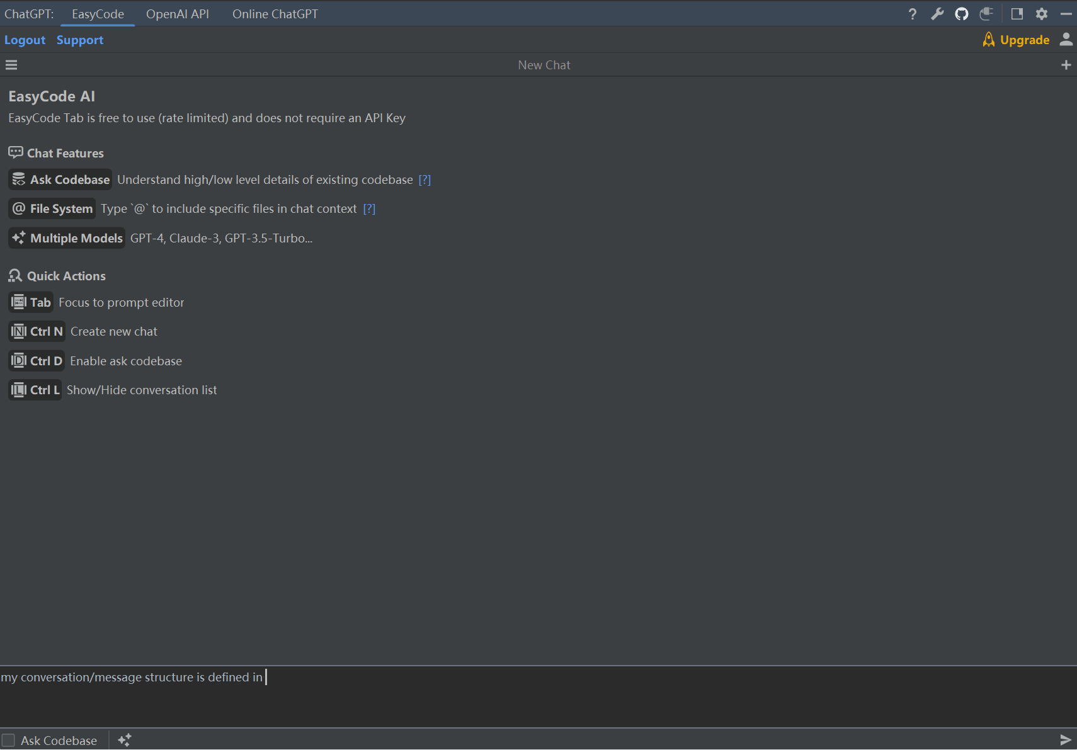The width and height of the screenshot is (1077, 750).
Task: Send the prompt with the arrow icon
Action: [x=1065, y=740]
